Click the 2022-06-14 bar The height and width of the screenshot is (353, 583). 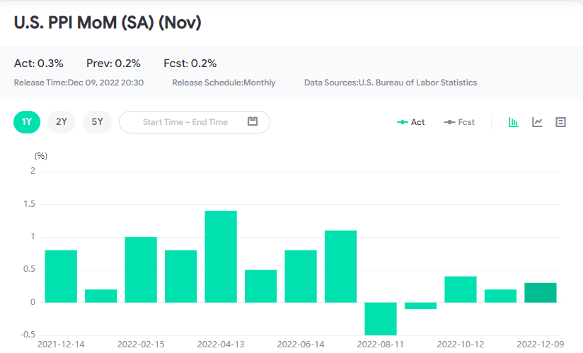301,276
